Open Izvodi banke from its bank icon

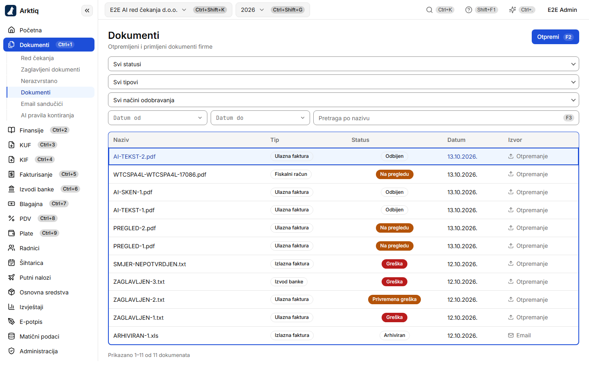tap(11, 189)
